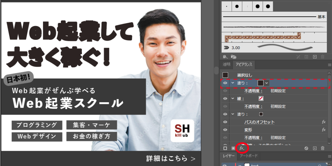332x166 pixels.
Task: Open the fx Add New Effect menu
Action: 242,148
